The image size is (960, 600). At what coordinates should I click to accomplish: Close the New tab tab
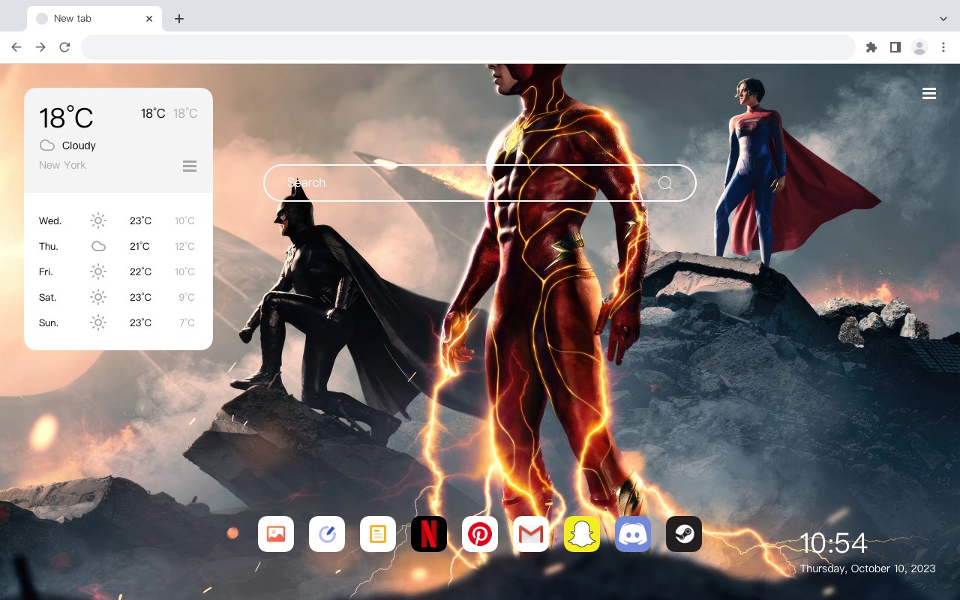(149, 19)
